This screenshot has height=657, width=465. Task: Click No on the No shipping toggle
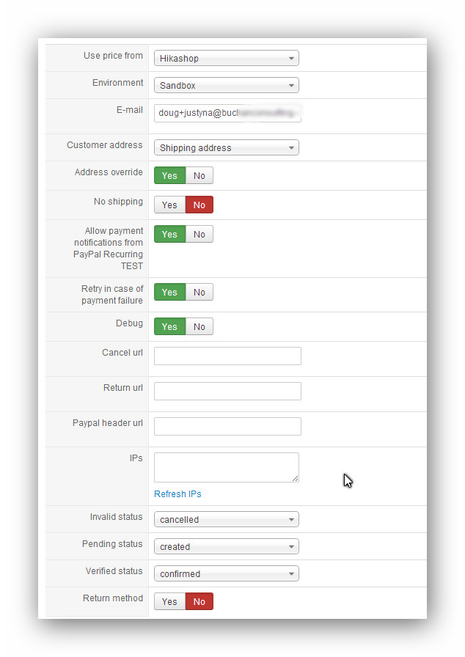199,205
